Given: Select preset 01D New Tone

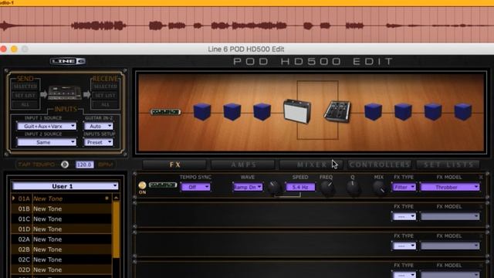Looking at the screenshot, I should point(62,229).
